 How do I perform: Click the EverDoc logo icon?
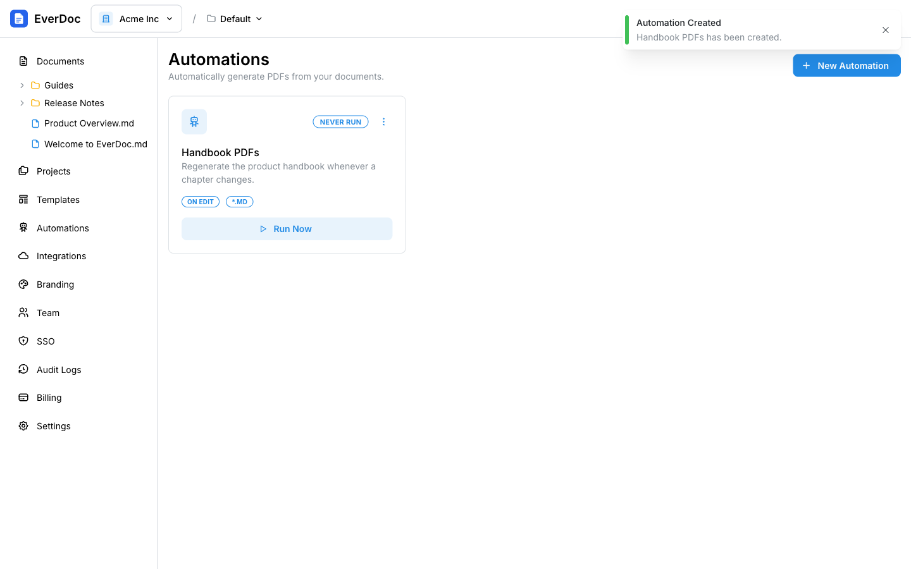click(19, 19)
